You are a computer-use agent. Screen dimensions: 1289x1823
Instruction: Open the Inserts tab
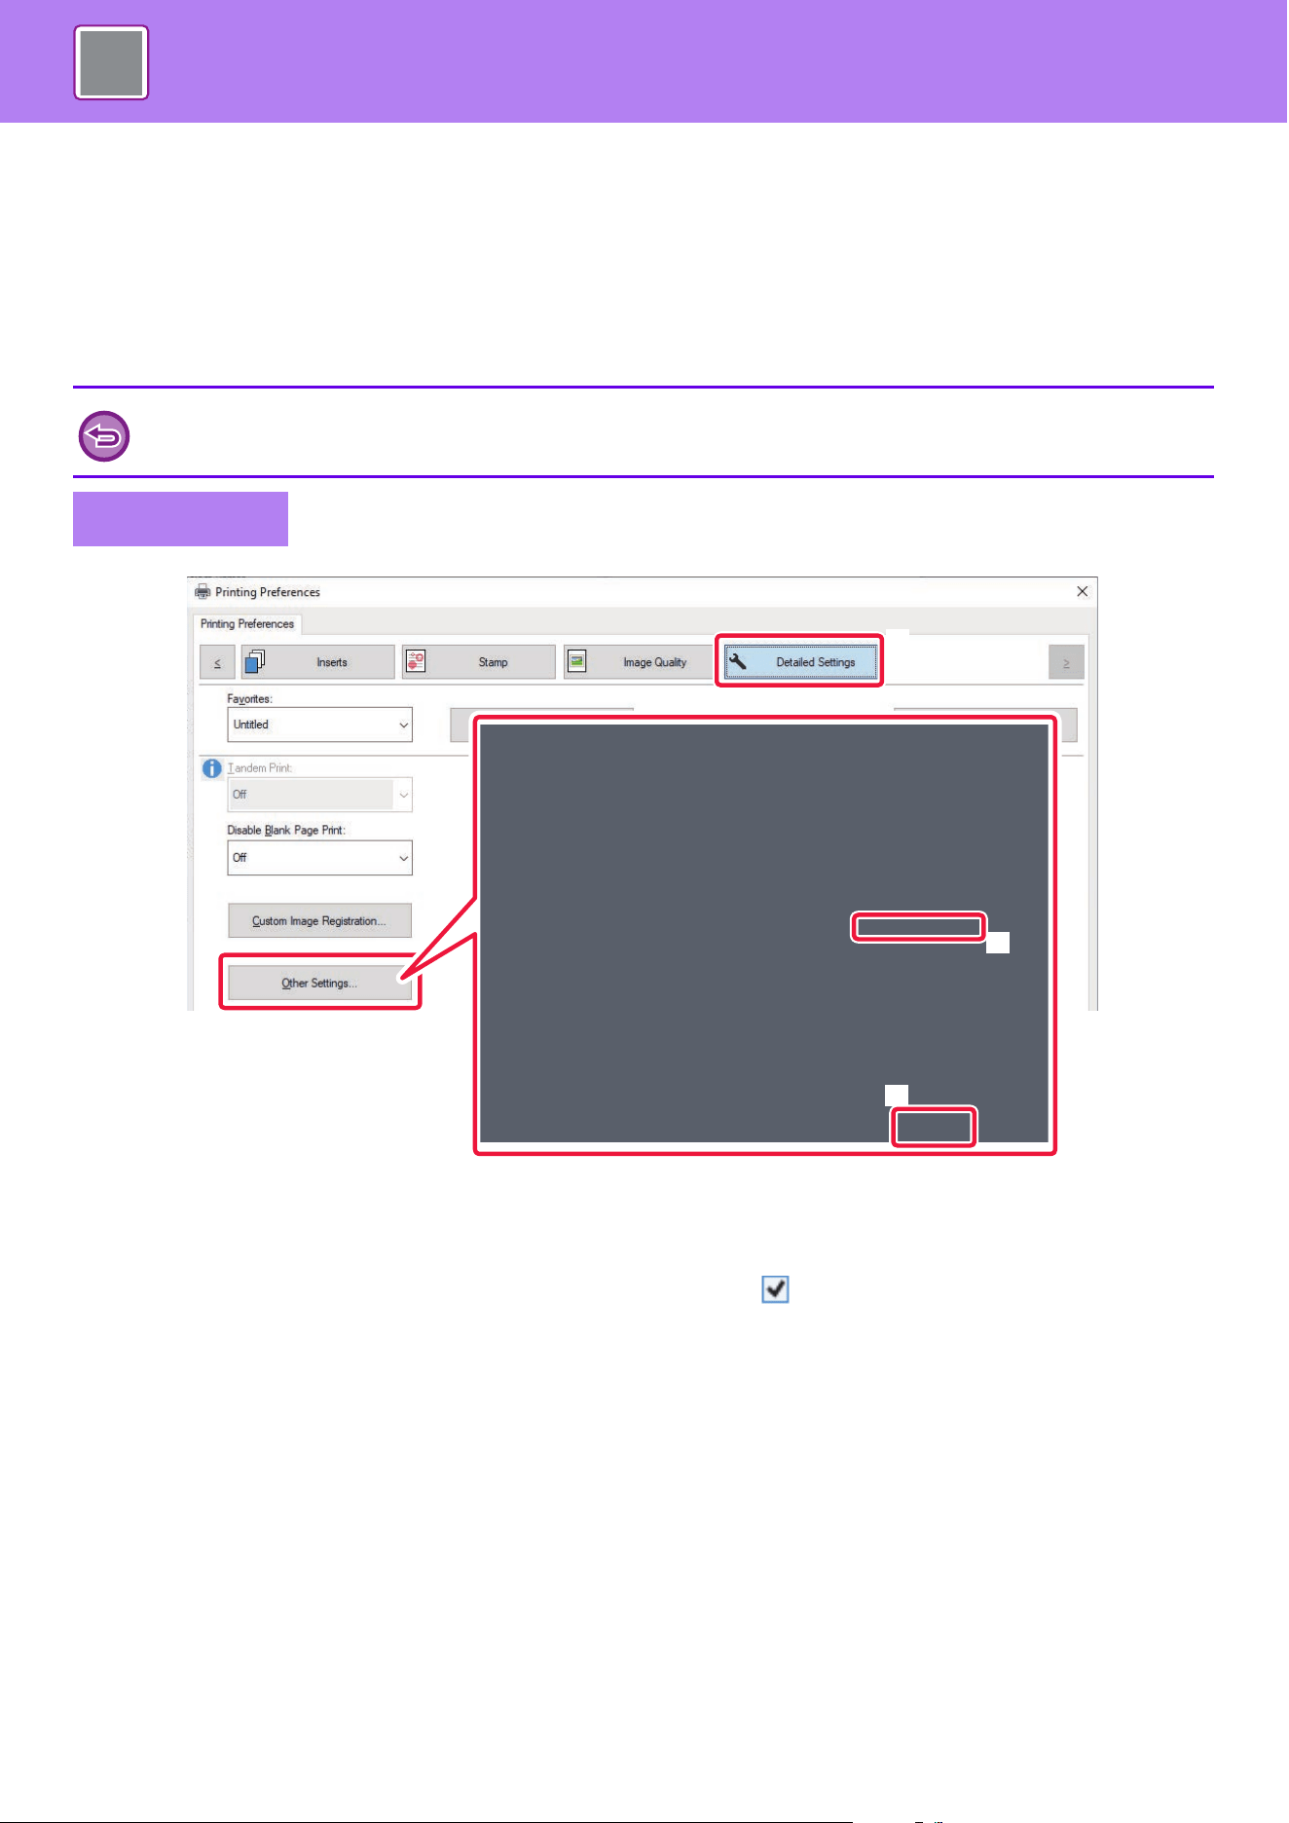tap(317, 662)
